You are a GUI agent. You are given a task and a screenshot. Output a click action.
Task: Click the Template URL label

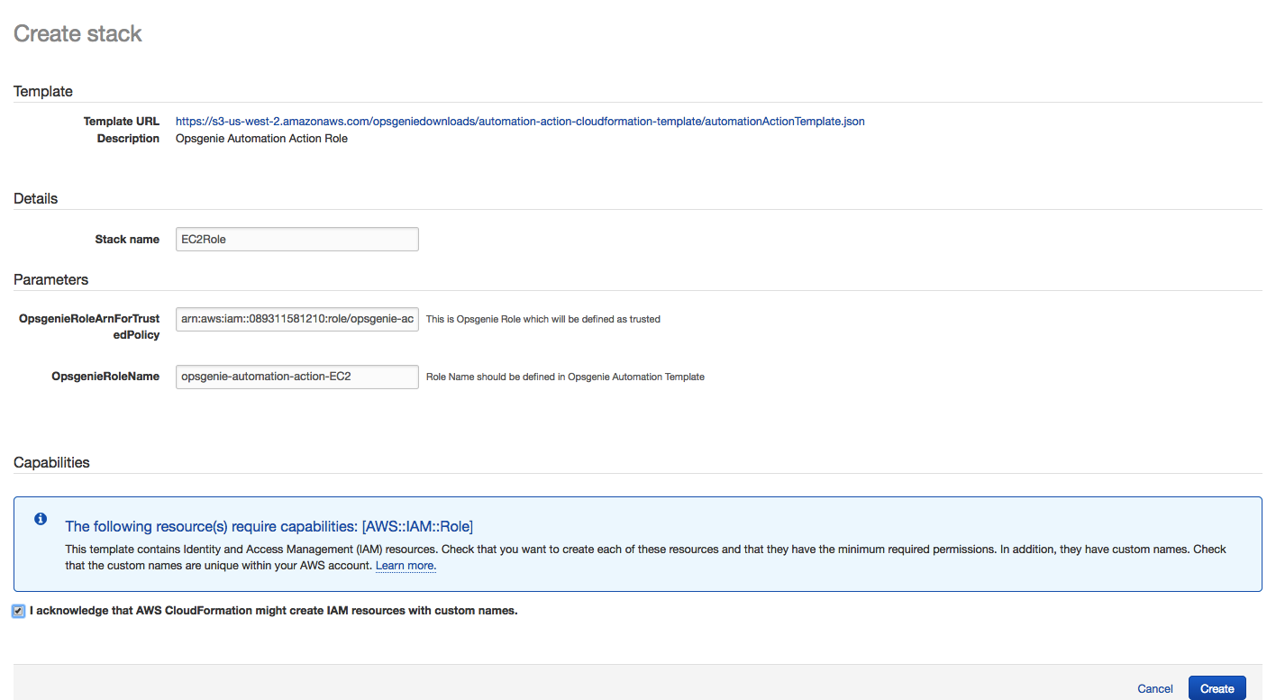click(122, 121)
